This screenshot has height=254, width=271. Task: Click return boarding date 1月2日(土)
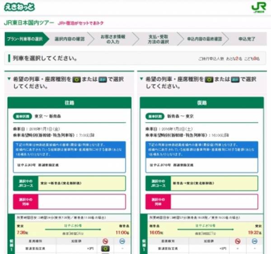pos(177,129)
